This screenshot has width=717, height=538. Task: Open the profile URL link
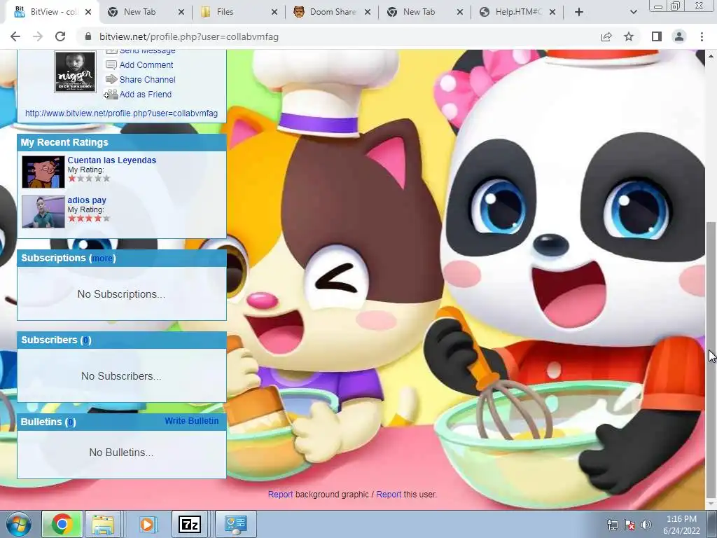[121, 113]
